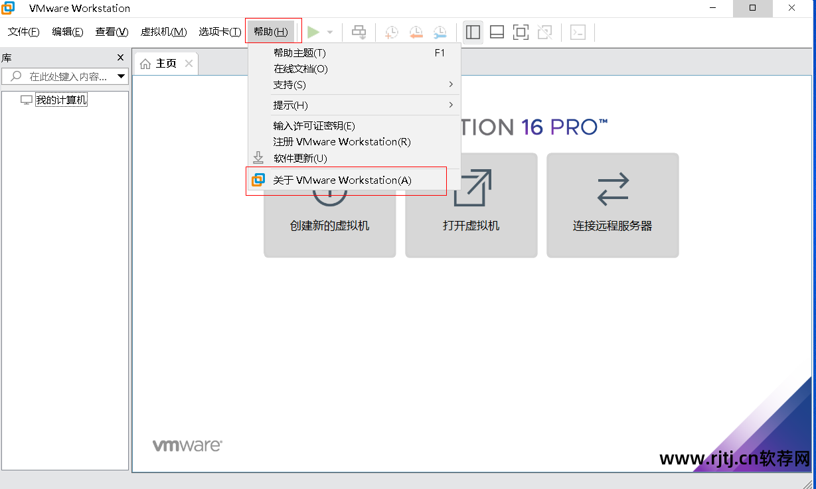Click the send Ctrl+Alt+Del toolbar icon
816x489 pixels.
pos(359,32)
